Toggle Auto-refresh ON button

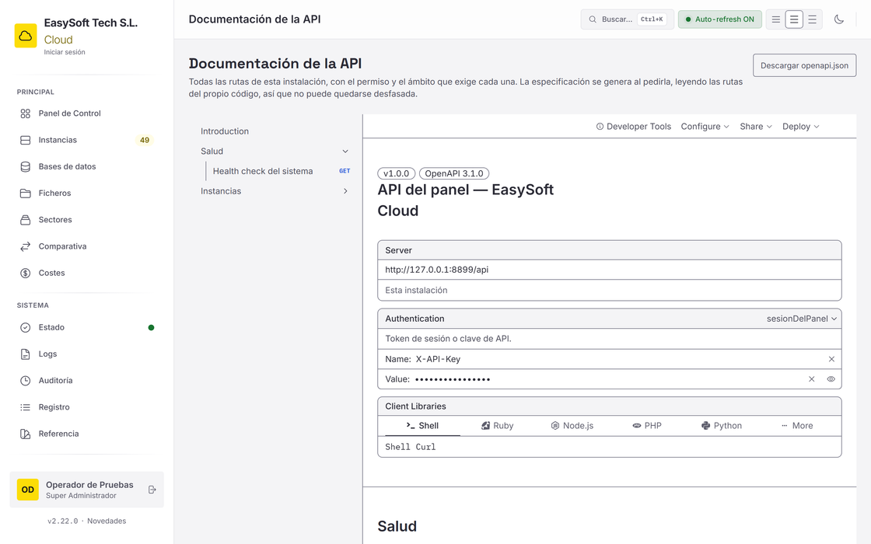(x=720, y=19)
